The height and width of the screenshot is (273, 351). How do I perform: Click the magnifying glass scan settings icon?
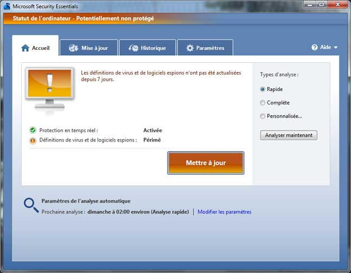pos(31,205)
